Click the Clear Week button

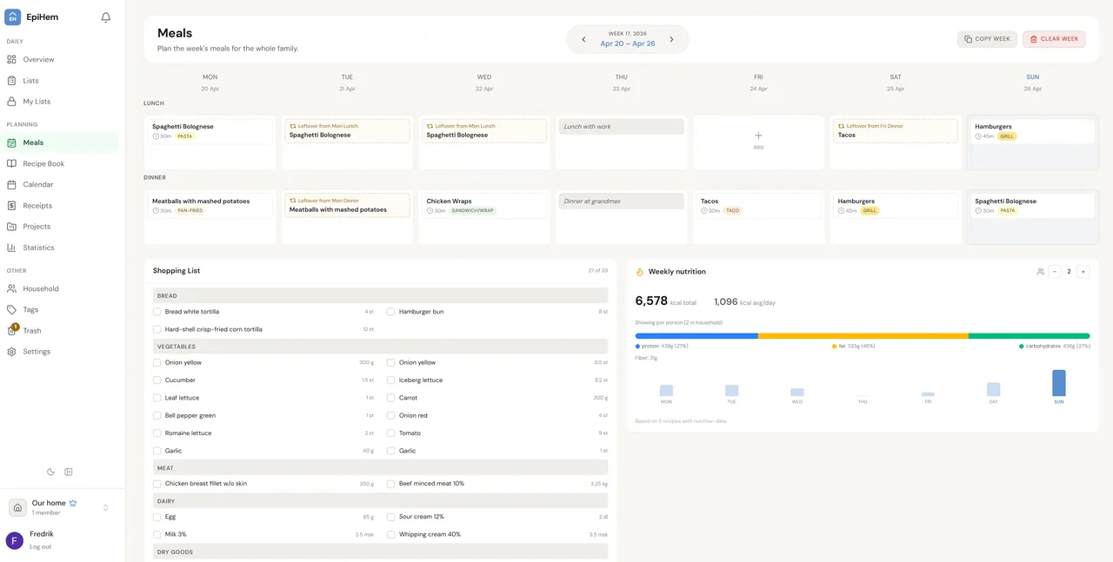1054,39
